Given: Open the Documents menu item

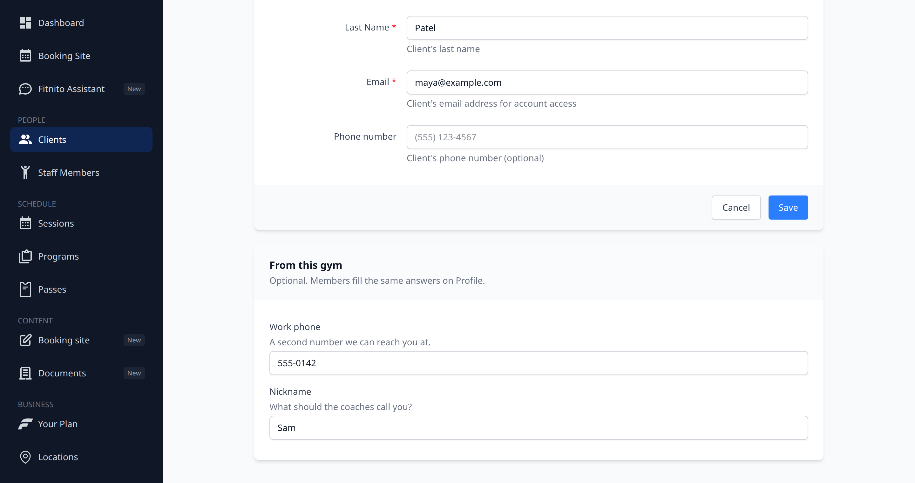Looking at the screenshot, I should coord(81,373).
